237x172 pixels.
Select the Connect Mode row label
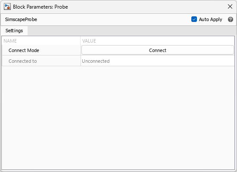click(24, 50)
